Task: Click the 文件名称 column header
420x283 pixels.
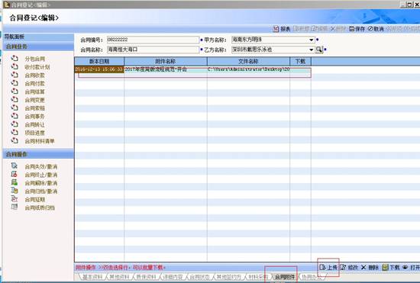Action: (248, 61)
